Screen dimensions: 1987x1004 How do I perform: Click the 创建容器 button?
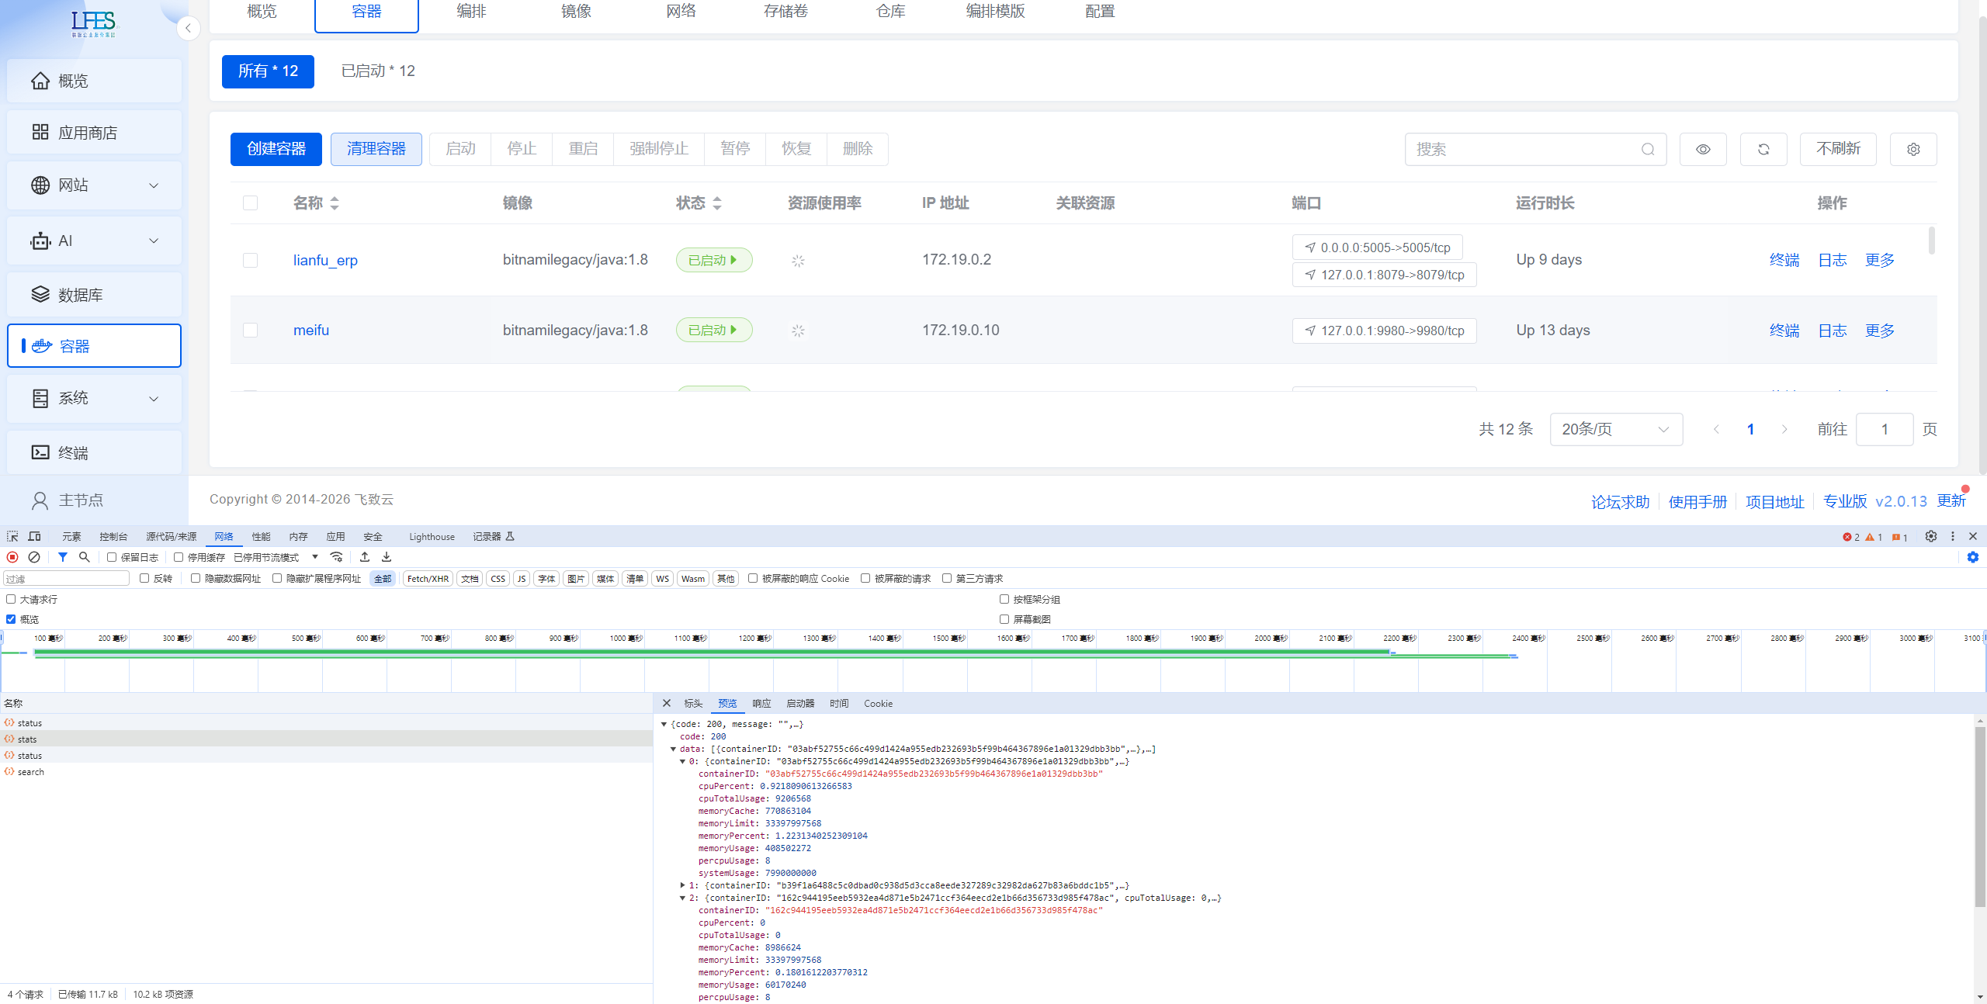[276, 149]
